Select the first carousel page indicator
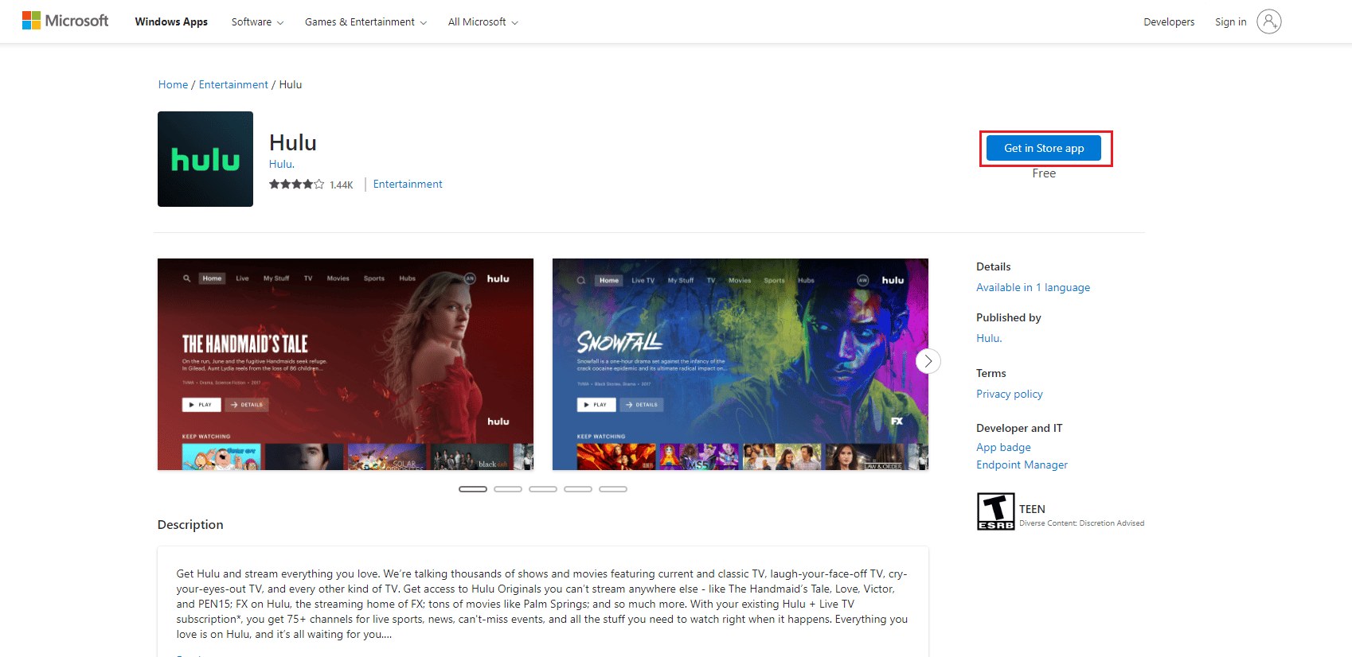The width and height of the screenshot is (1352, 657). [473, 489]
